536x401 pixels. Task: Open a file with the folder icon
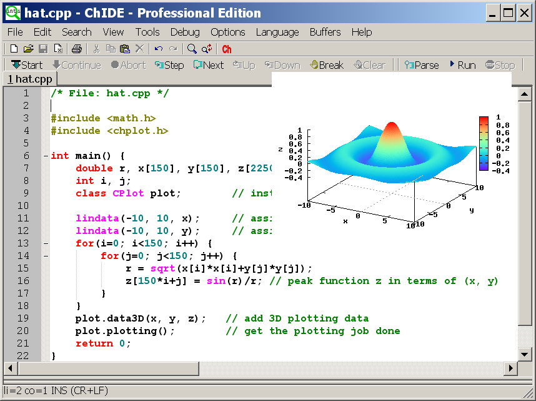point(29,49)
